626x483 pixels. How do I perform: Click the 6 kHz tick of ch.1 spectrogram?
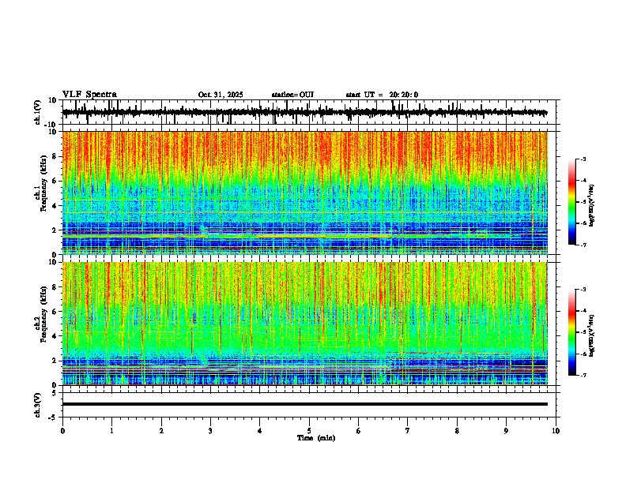coord(55,181)
